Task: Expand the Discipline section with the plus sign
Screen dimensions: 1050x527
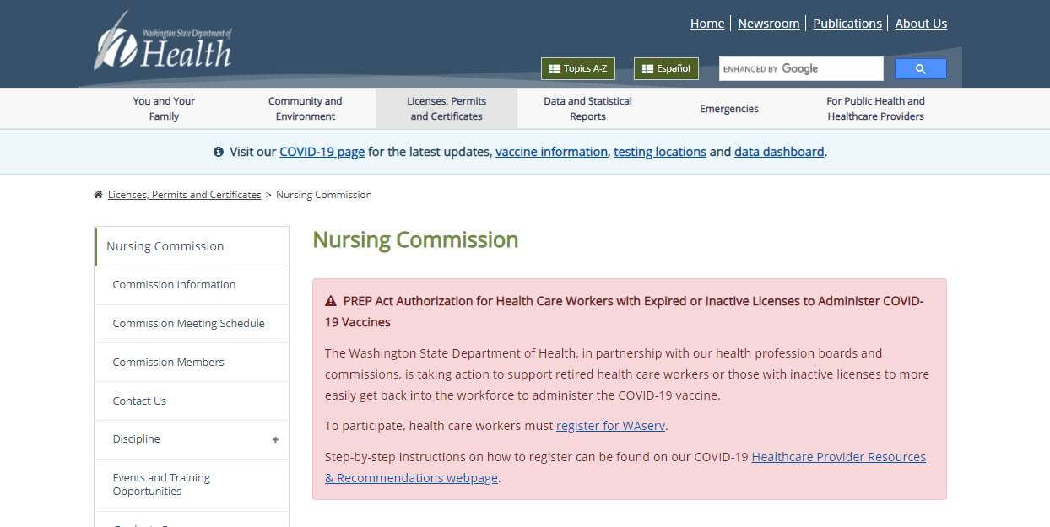Action: tap(275, 439)
